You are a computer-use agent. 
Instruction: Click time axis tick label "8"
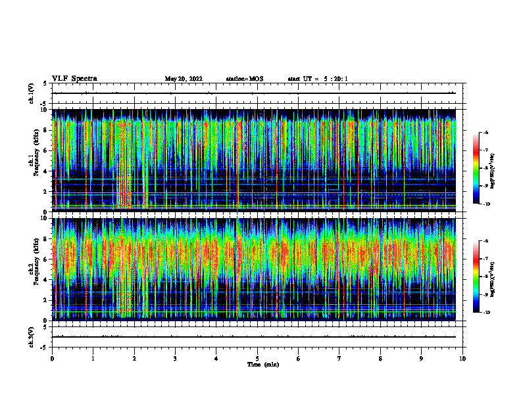pos(380,359)
